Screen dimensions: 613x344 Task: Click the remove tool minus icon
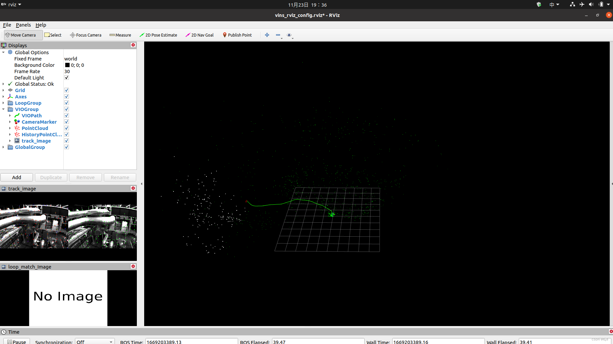[278, 35]
